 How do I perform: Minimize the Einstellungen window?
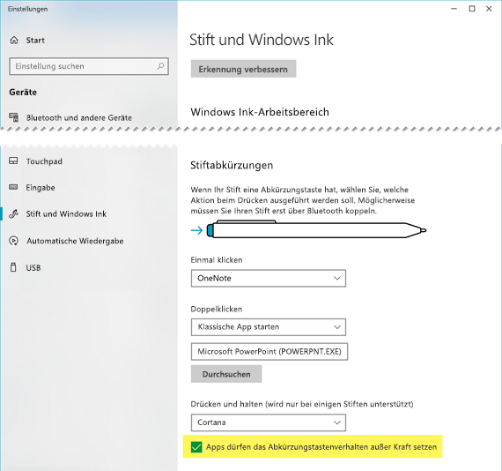[454, 9]
